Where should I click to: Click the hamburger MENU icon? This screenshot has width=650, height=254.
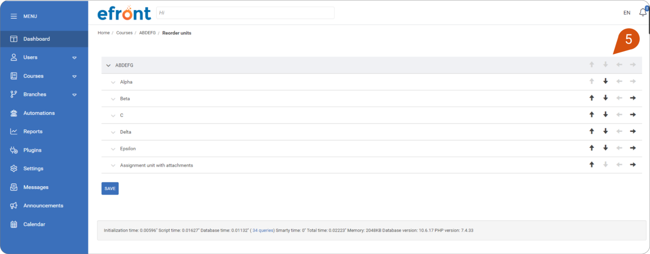click(14, 16)
